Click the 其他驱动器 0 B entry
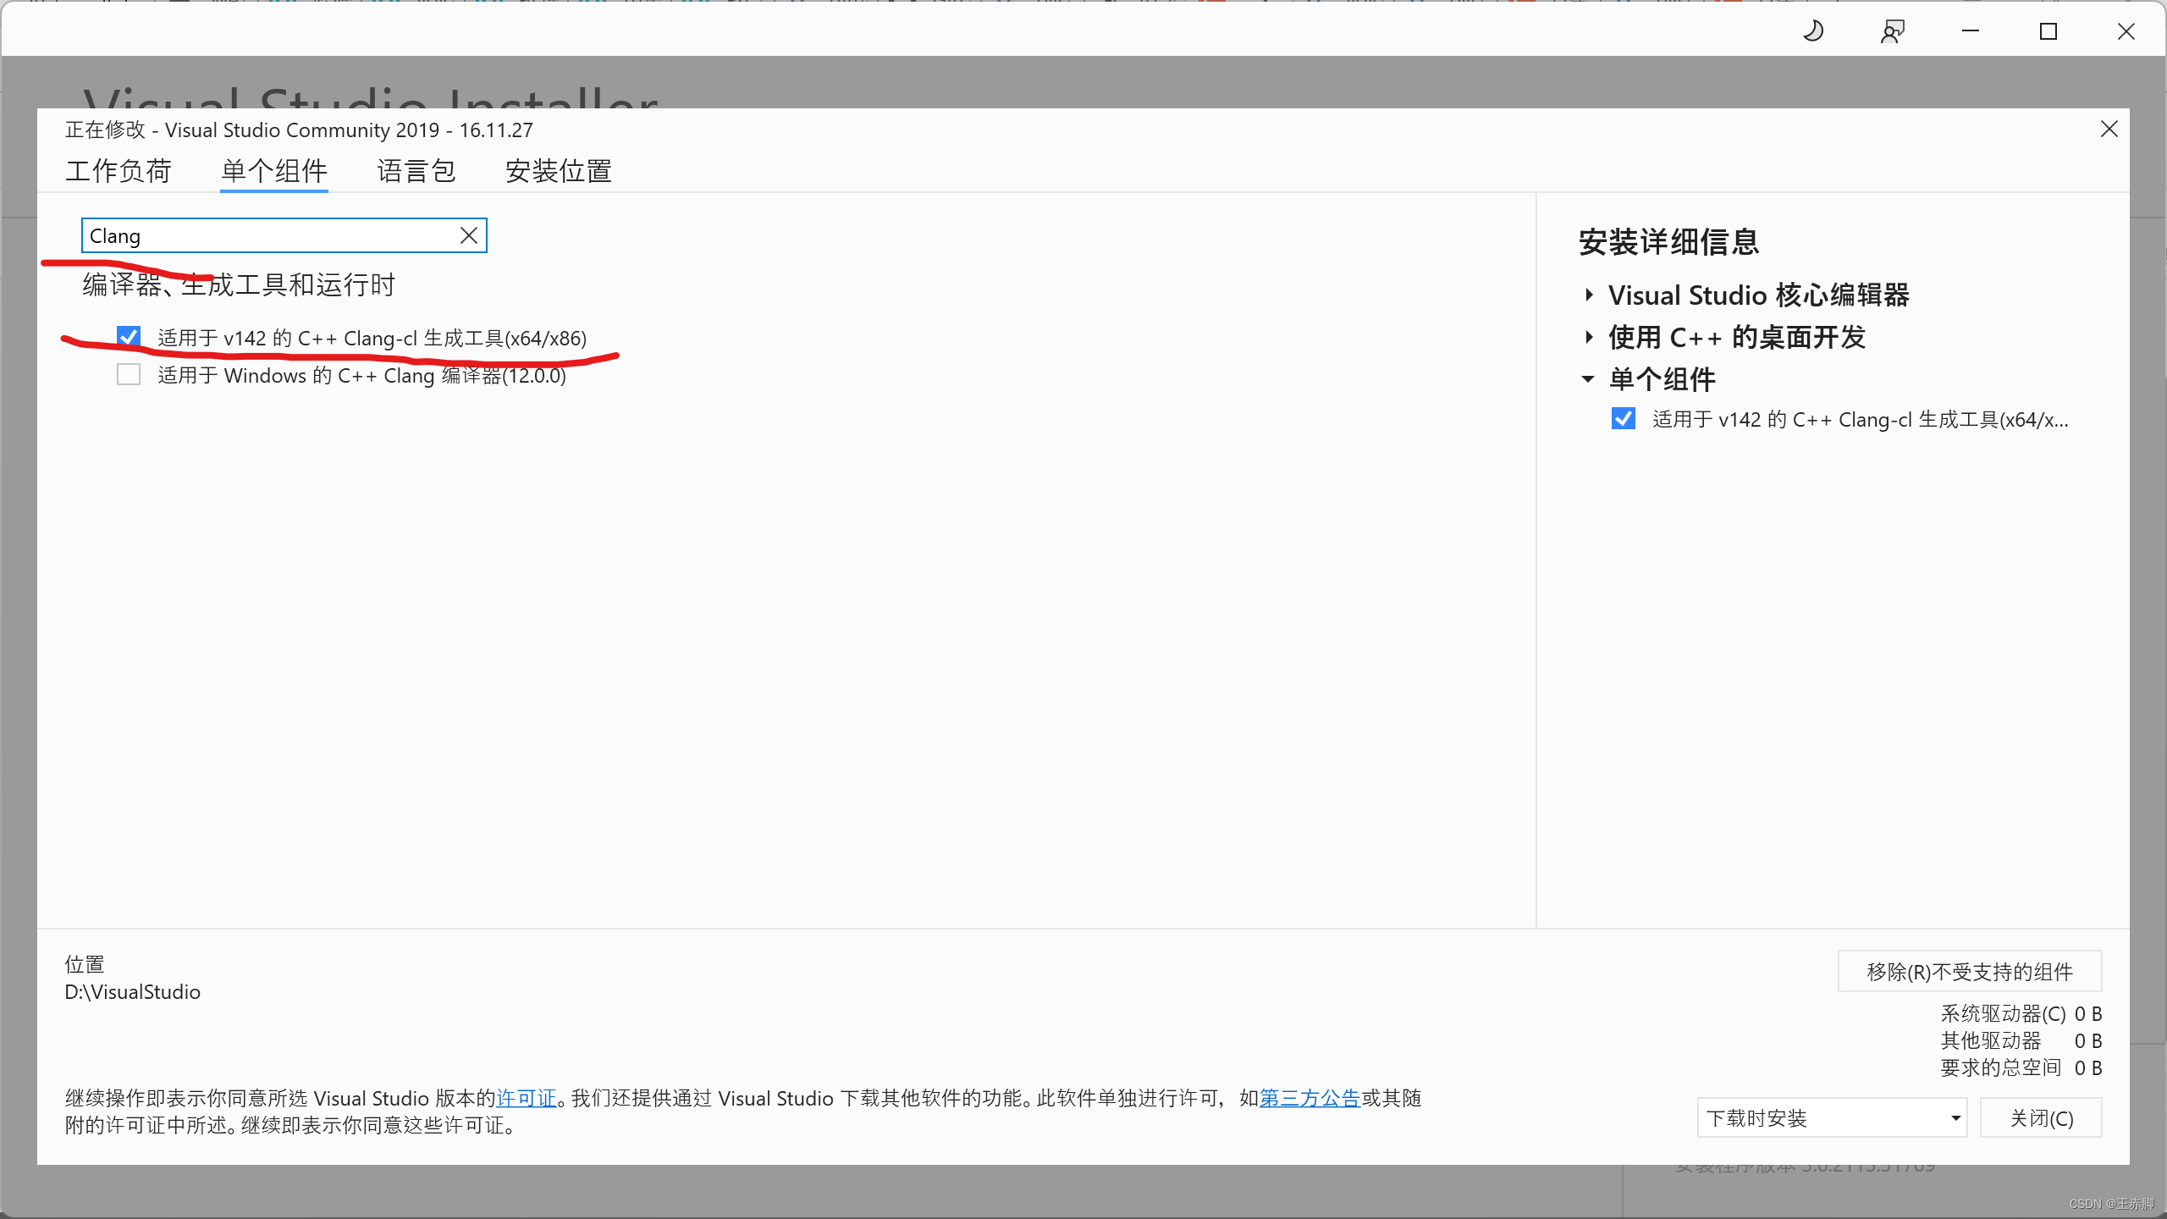The height and width of the screenshot is (1219, 2167). click(2021, 1040)
